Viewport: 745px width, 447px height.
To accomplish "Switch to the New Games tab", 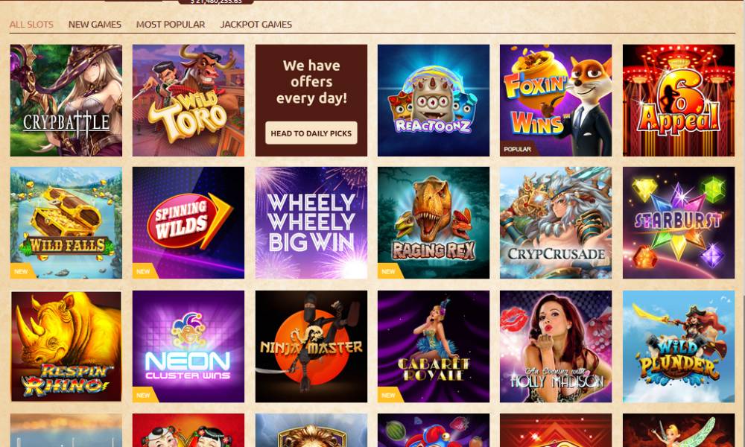I will (95, 25).
